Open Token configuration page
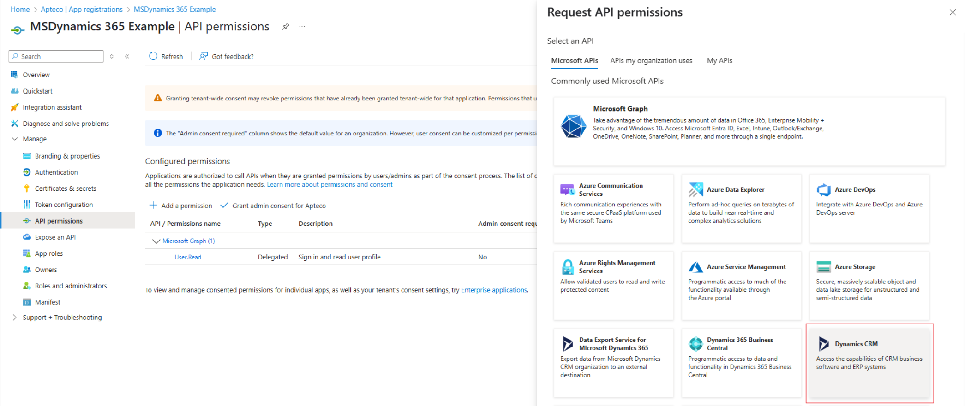 click(64, 205)
